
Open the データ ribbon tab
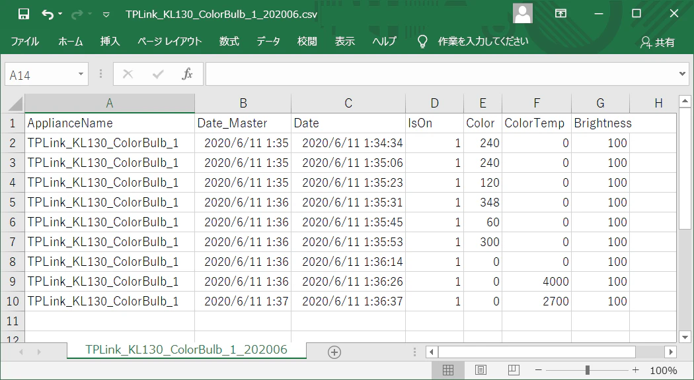coord(268,42)
